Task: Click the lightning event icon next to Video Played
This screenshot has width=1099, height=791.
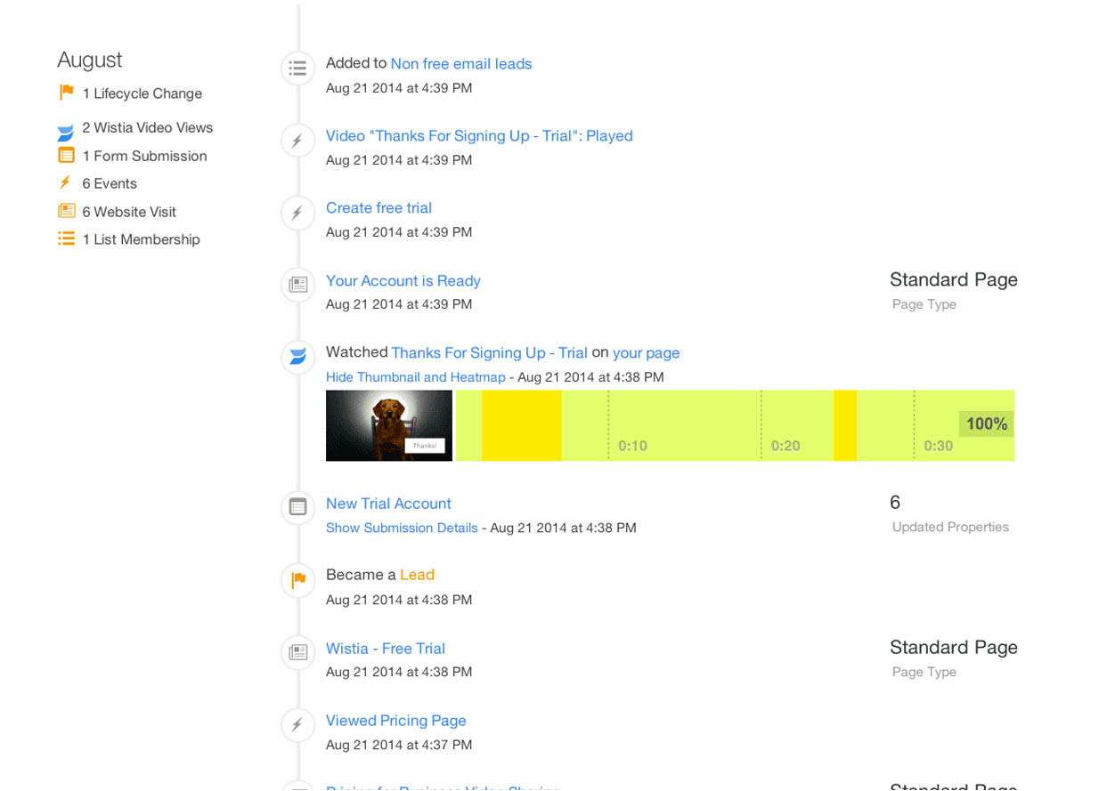Action: click(297, 141)
